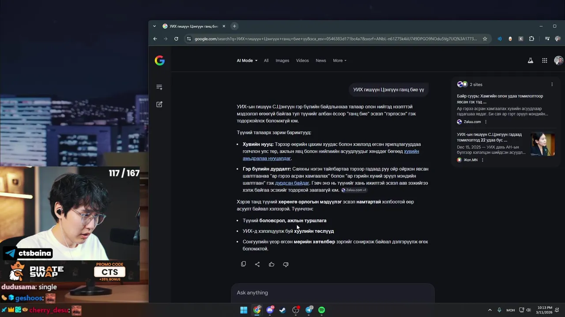565x317 pixels.
Task: Open Telegram from the taskbar
Action: (x=309, y=310)
